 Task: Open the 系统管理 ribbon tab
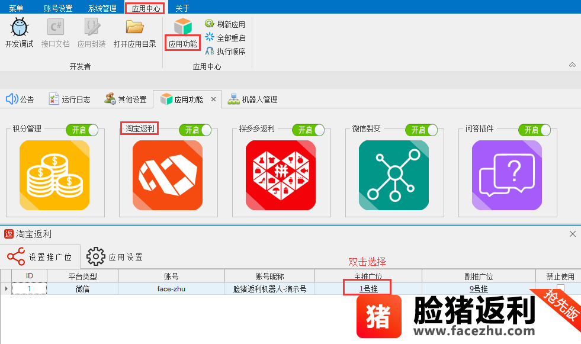102,8
